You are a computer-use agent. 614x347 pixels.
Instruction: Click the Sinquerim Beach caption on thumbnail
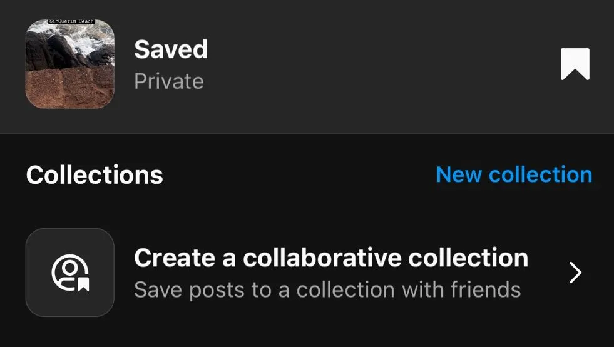pyautogui.click(x=71, y=21)
